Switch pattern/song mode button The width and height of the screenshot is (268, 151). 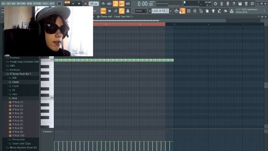click(x=67, y=3)
